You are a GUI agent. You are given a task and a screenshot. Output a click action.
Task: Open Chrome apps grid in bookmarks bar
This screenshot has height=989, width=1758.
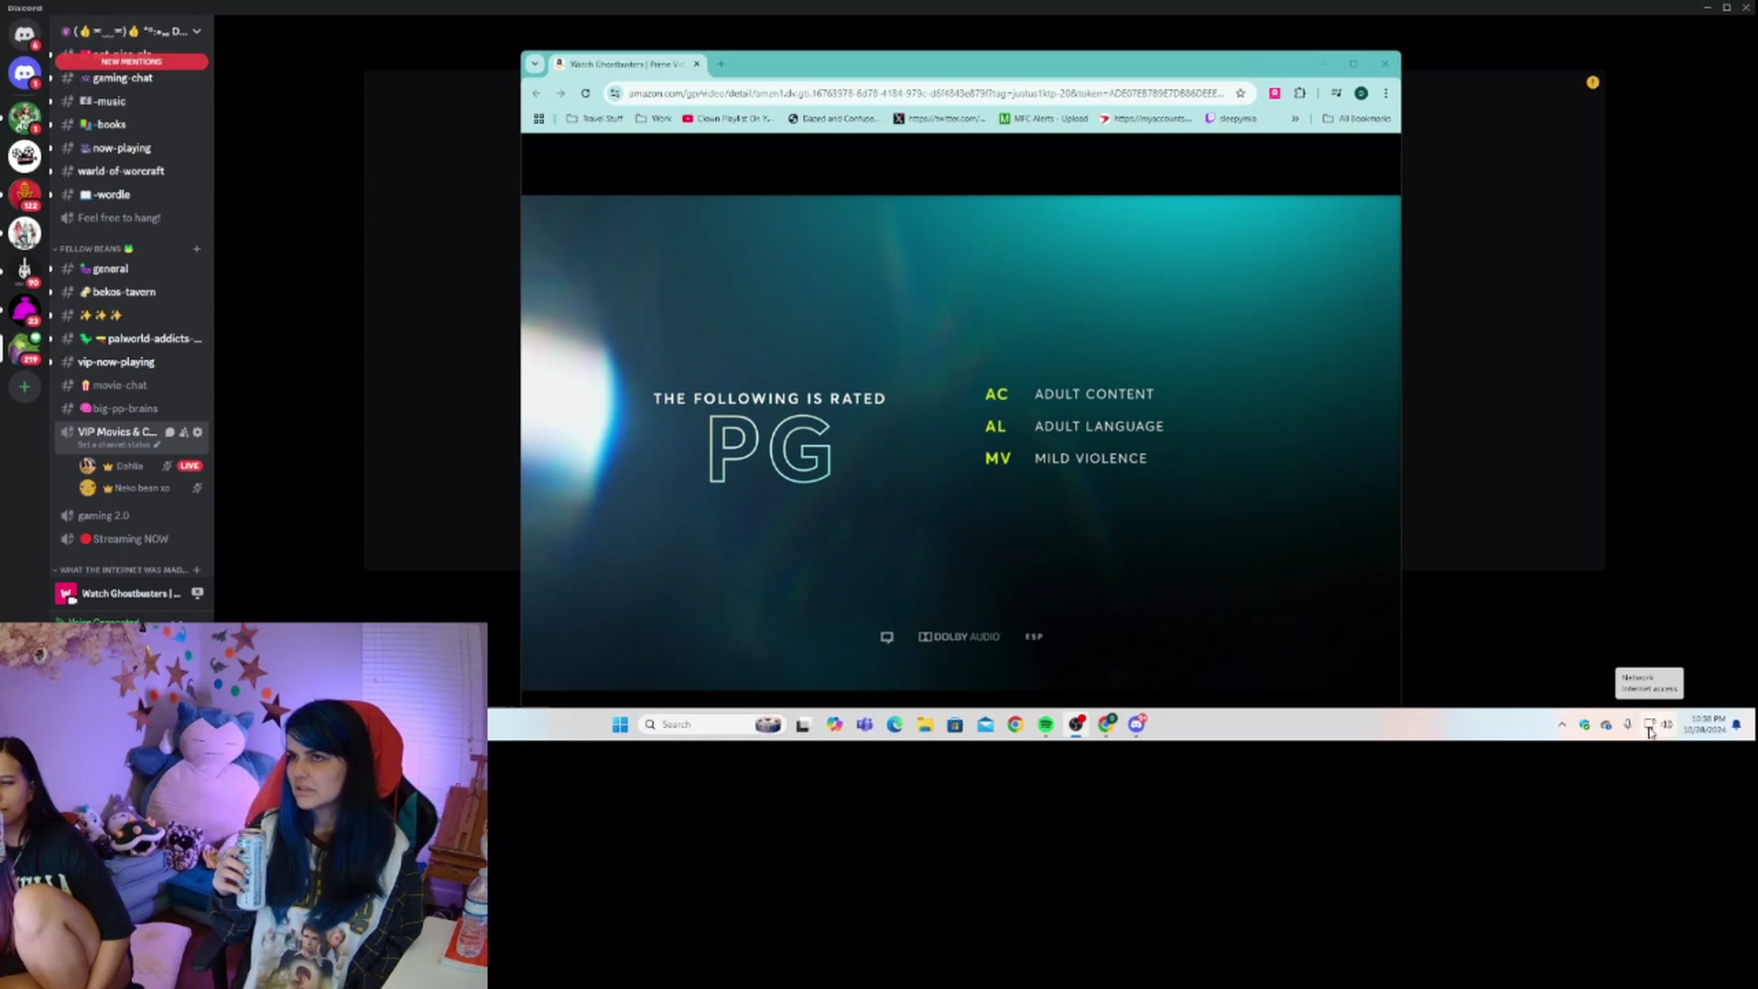pyautogui.click(x=539, y=119)
